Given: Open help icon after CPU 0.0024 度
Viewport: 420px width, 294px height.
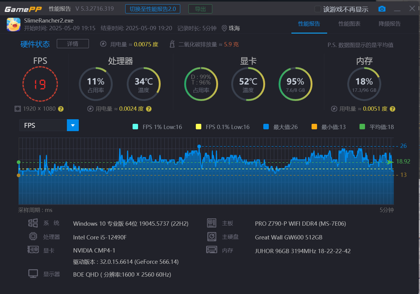Looking at the screenshot, I should (x=149, y=109).
